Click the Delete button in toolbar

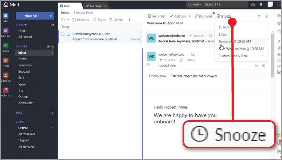click(x=116, y=20)
